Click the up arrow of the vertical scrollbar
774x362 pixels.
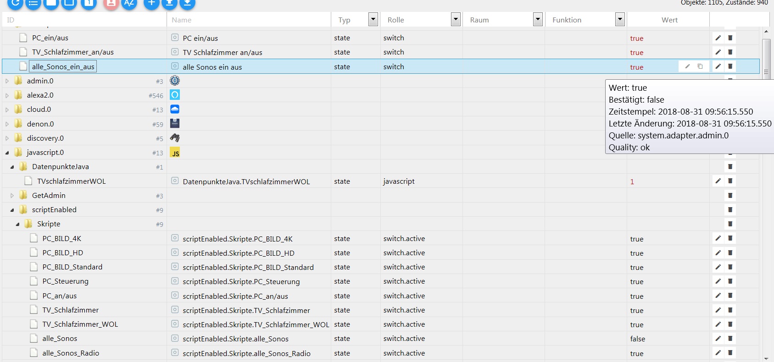pyautogui.click(x=766, y=31)
